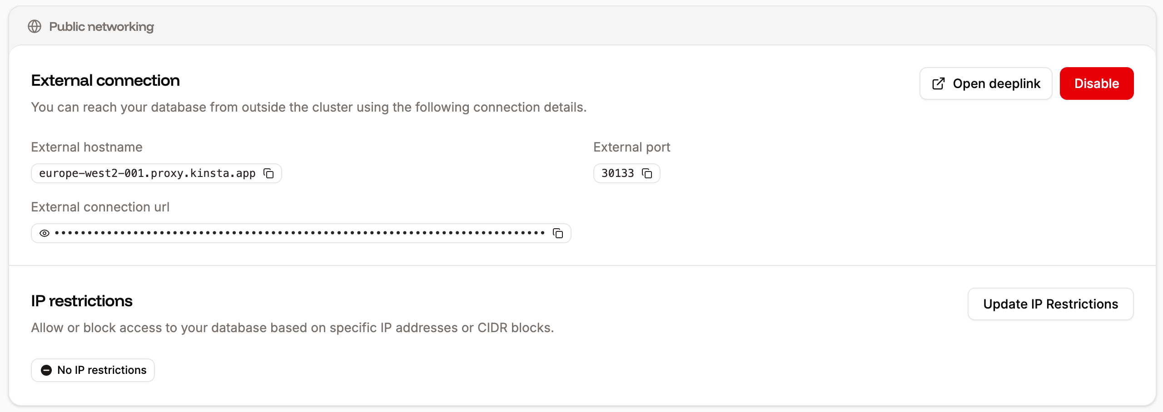Copy the external port 30133
This screenshot has height=412, width=1163.
click(x=647, y=173)
